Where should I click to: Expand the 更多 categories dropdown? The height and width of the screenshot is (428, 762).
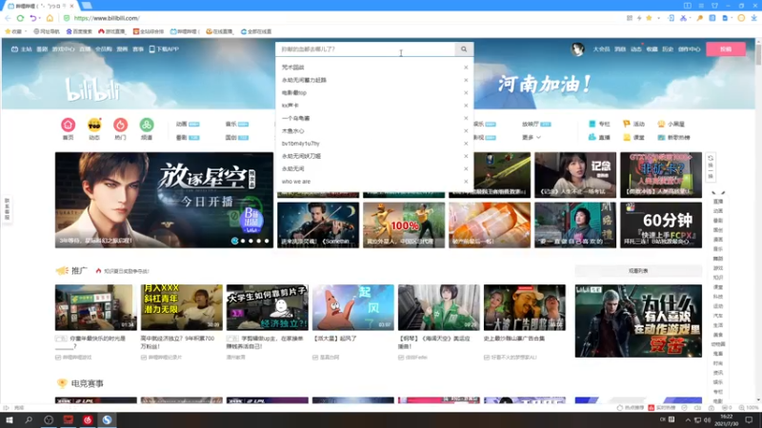pyautogui.click(x=531, y=137)
